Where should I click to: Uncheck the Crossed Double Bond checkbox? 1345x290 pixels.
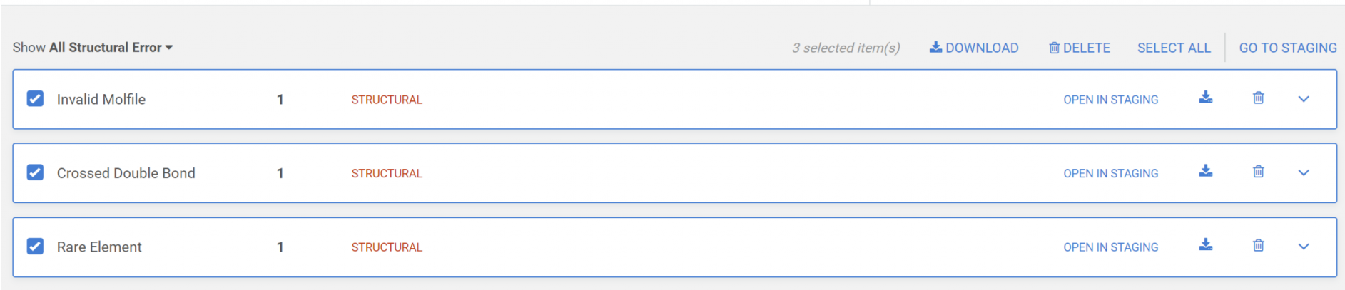pos(35,172)
